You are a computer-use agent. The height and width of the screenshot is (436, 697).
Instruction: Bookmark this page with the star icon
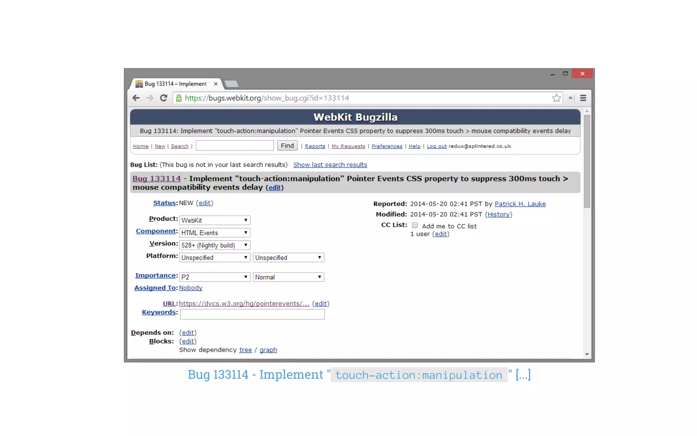tap(556, 98)
